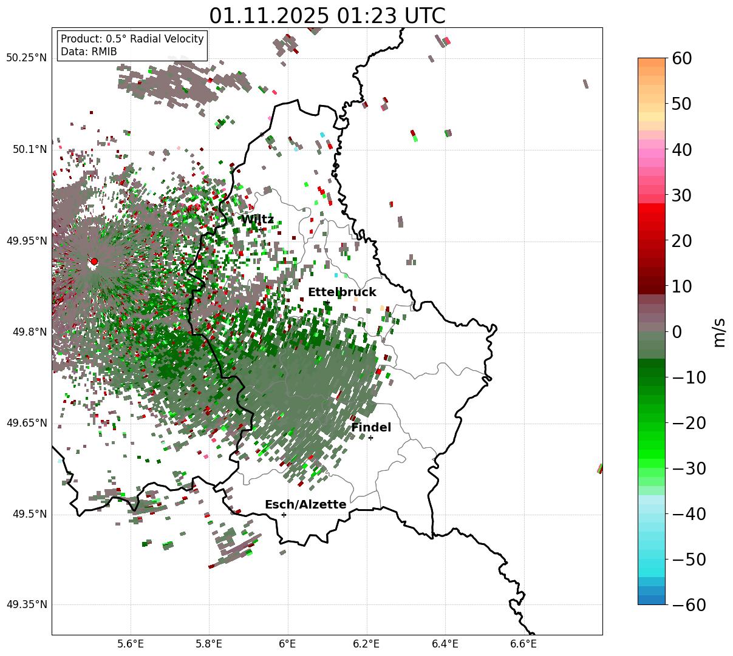This screenshot has height=656, width=733.
Task: Pick the pink colorbar segment near 40
Action: pyautogui.click(x=652, y=154)
